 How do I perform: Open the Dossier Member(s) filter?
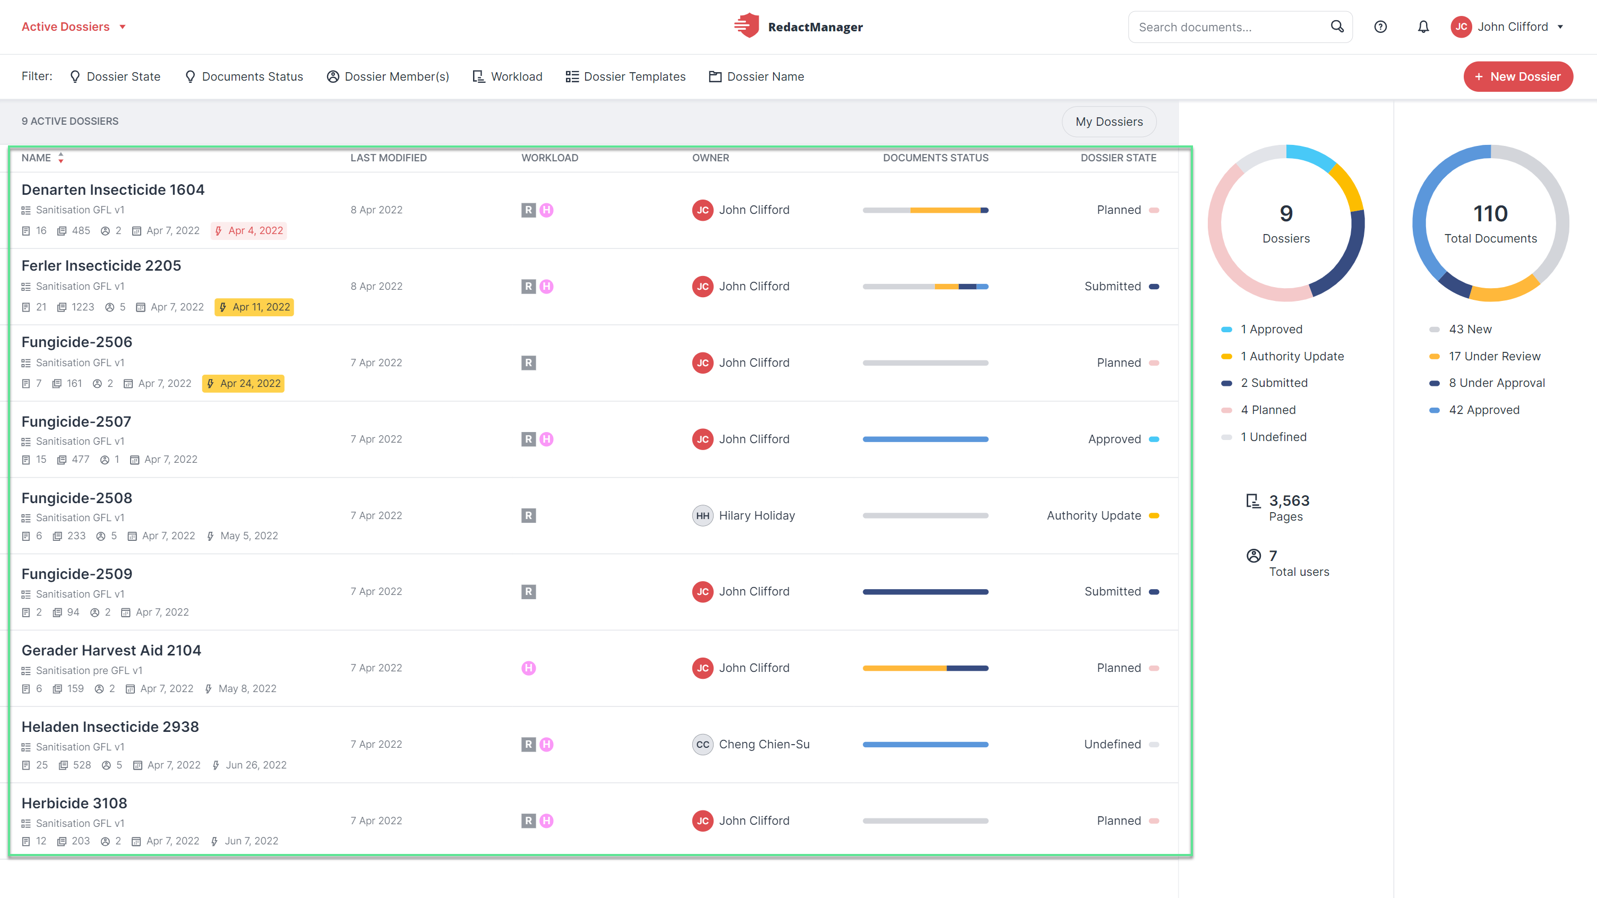(x=388, y=76)
